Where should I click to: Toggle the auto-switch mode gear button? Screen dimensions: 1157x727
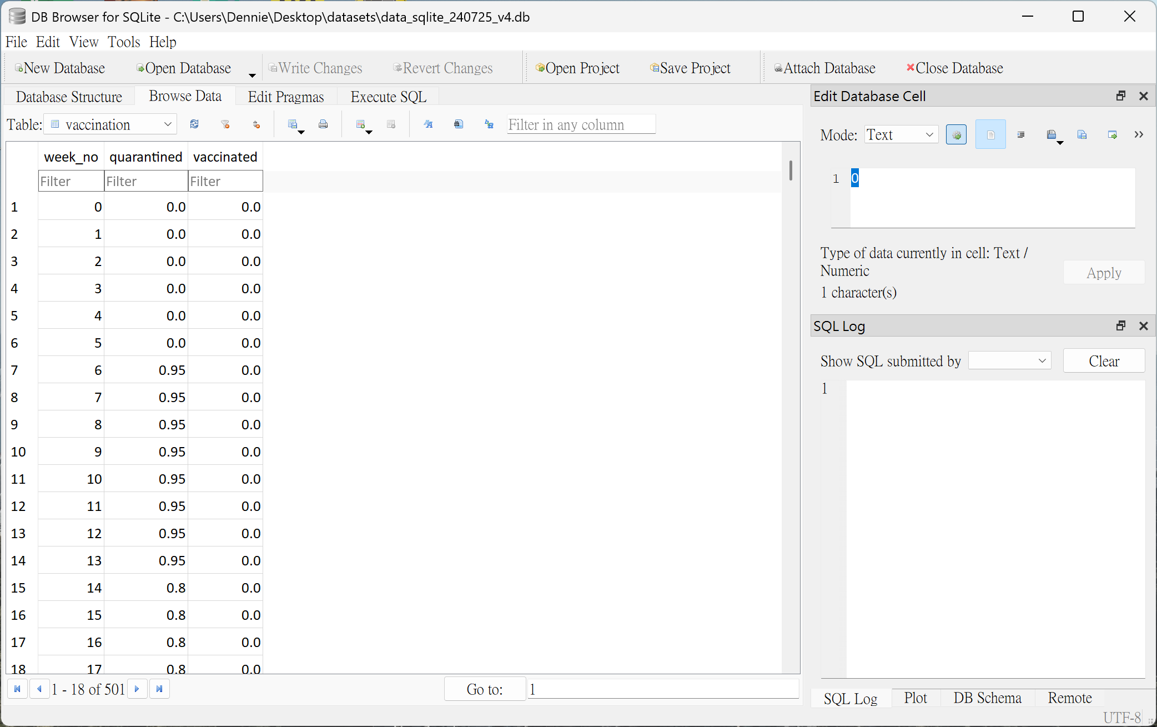click(956, 135)
